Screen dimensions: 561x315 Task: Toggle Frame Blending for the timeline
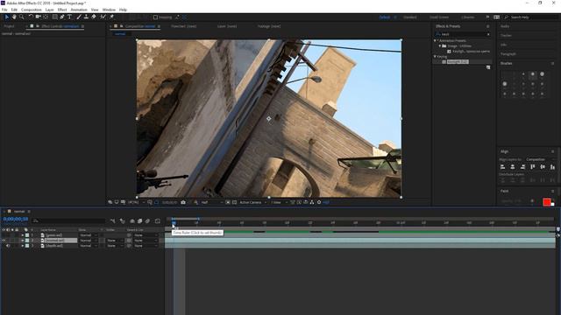click(x=140, y=221)
